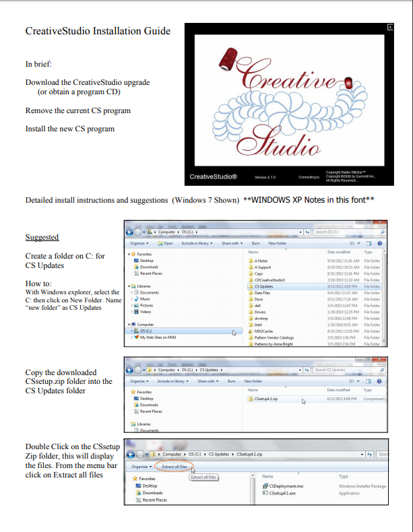
Task: Click the CSDeployment.msi installer icon
Action: point(264,486)
